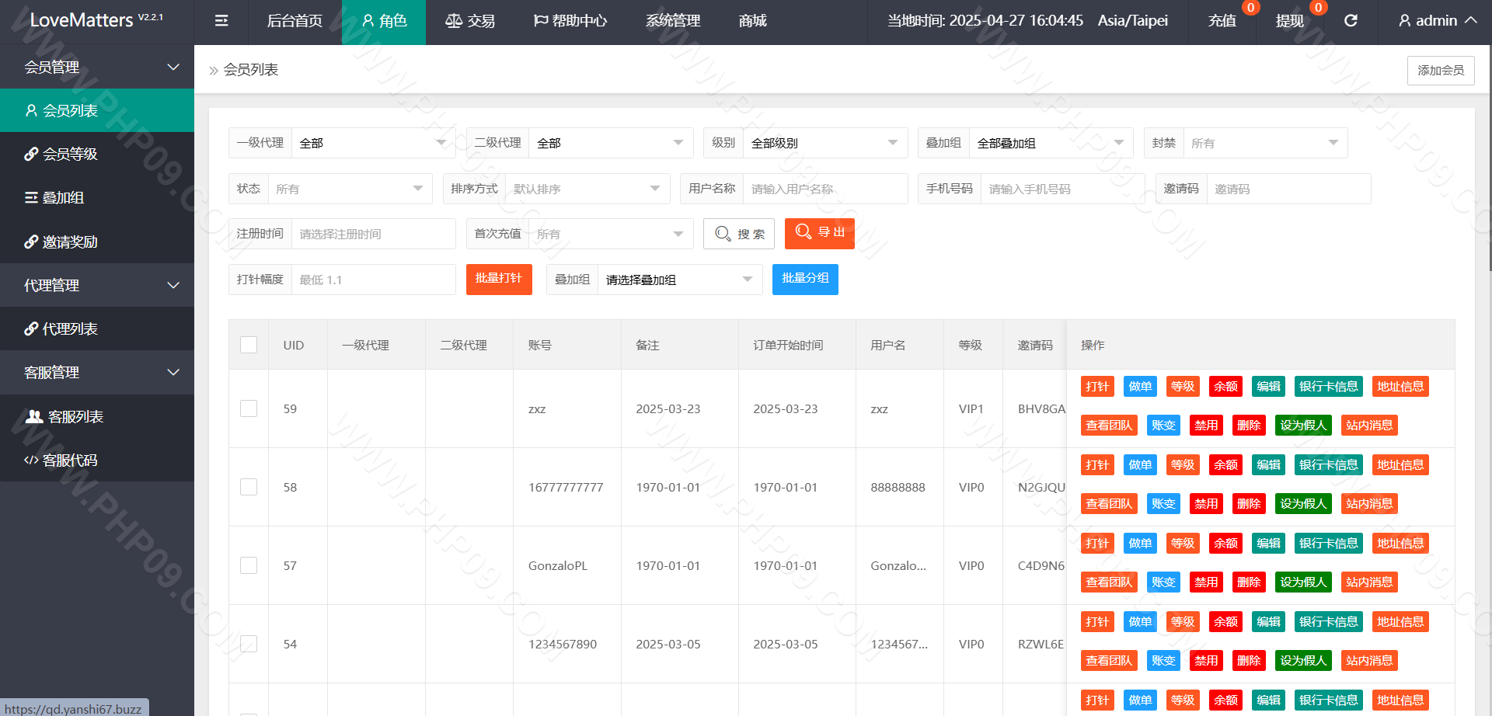The height and width of the screenshot is (716, 1492).
Task: Click the 用户名称 input field
Action: point(824,189)
